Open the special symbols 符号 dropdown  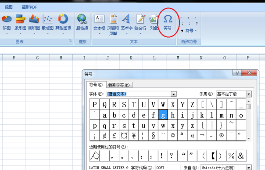pyautogui.click(x=191, y=31)
